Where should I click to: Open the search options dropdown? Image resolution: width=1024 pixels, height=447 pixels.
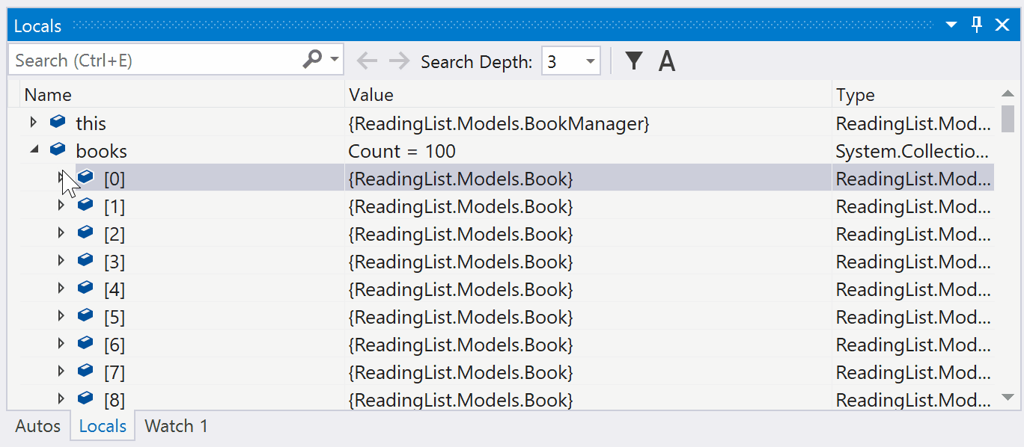(334, 60)
